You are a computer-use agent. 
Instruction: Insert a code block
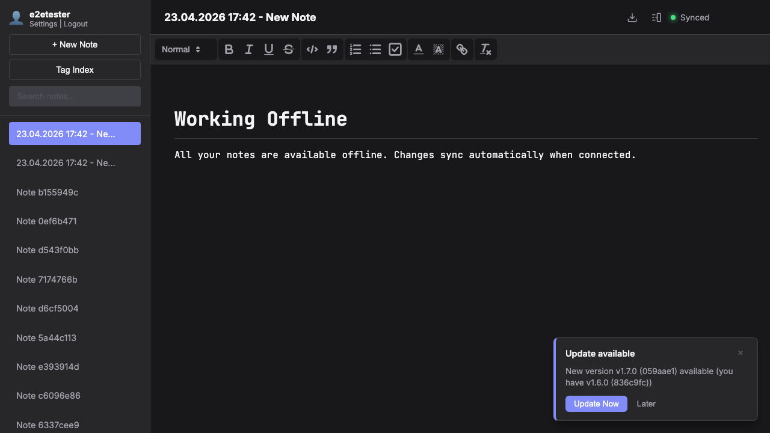[x=312, y=49]
